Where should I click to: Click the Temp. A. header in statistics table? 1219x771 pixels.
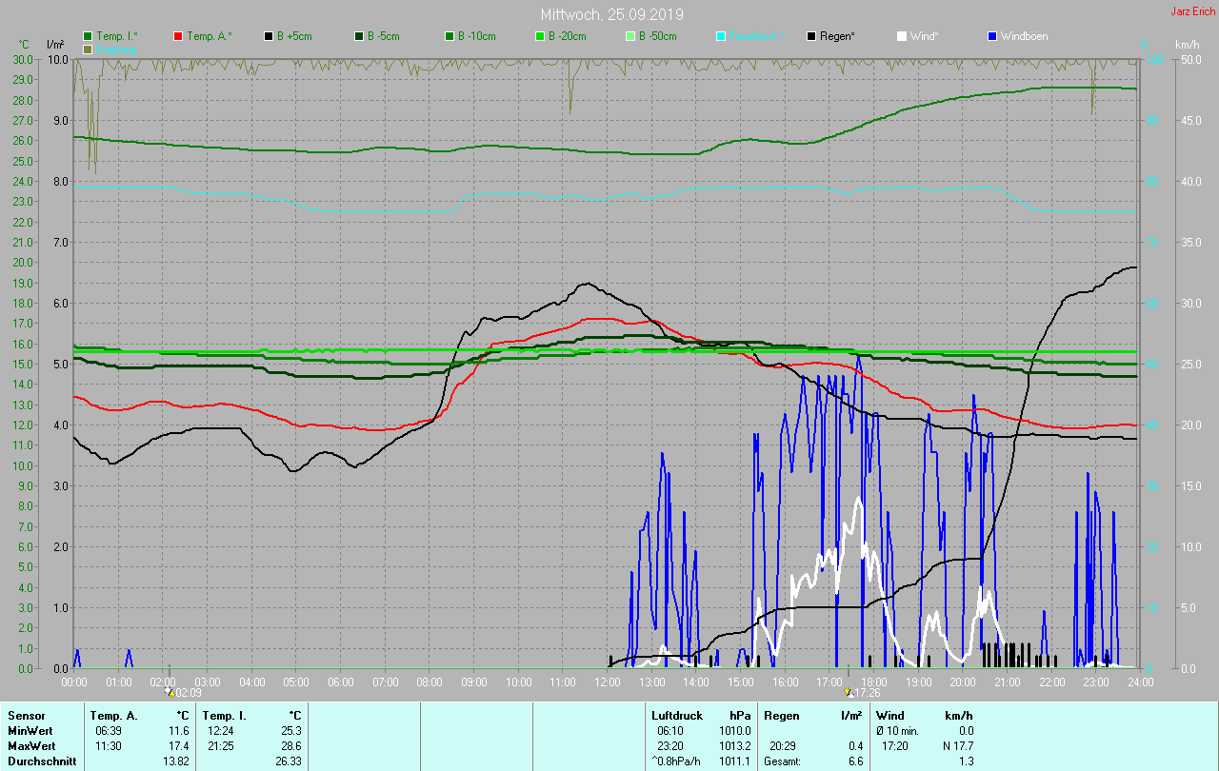point(113,715)
